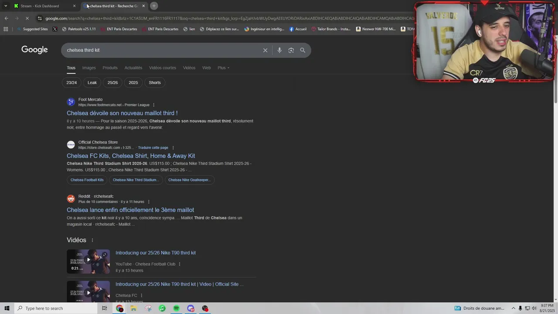558x314 pixels.
Task: Open the Chelsea Football Kits sitelink chip
Action: tap(87, 180)
